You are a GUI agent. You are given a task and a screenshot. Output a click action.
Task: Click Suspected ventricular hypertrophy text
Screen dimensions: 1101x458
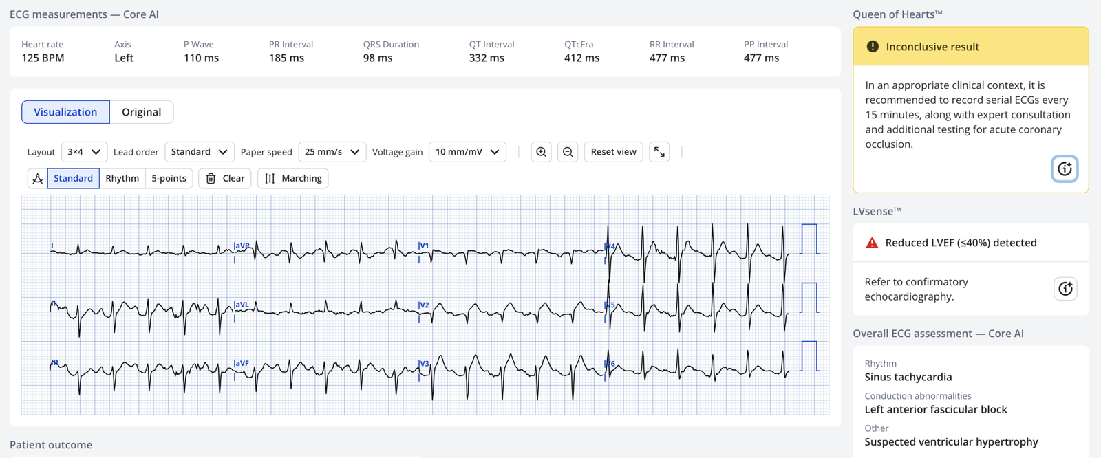951,441
